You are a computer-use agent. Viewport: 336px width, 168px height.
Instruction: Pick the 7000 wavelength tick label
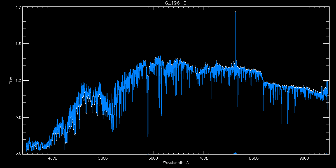tap(204, 158)
